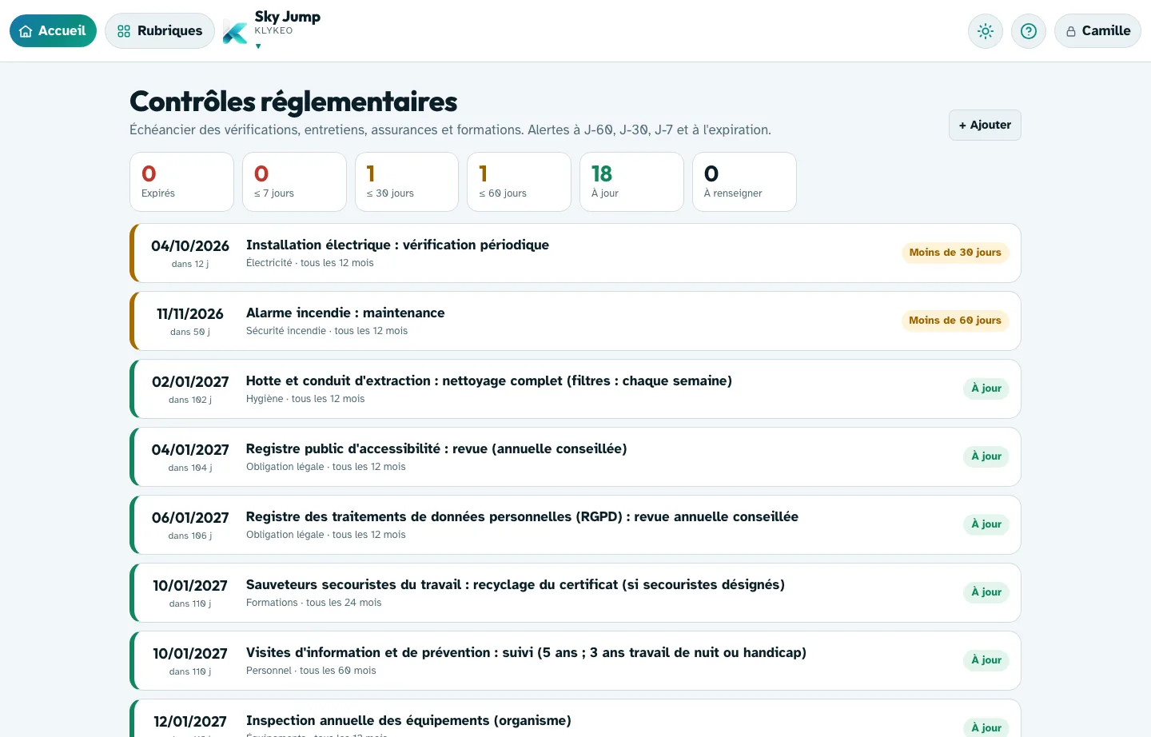Toggle the light/dark theme sun icon
The image size is (1151, 737).
pyautogui.click(x=986, y=31)
